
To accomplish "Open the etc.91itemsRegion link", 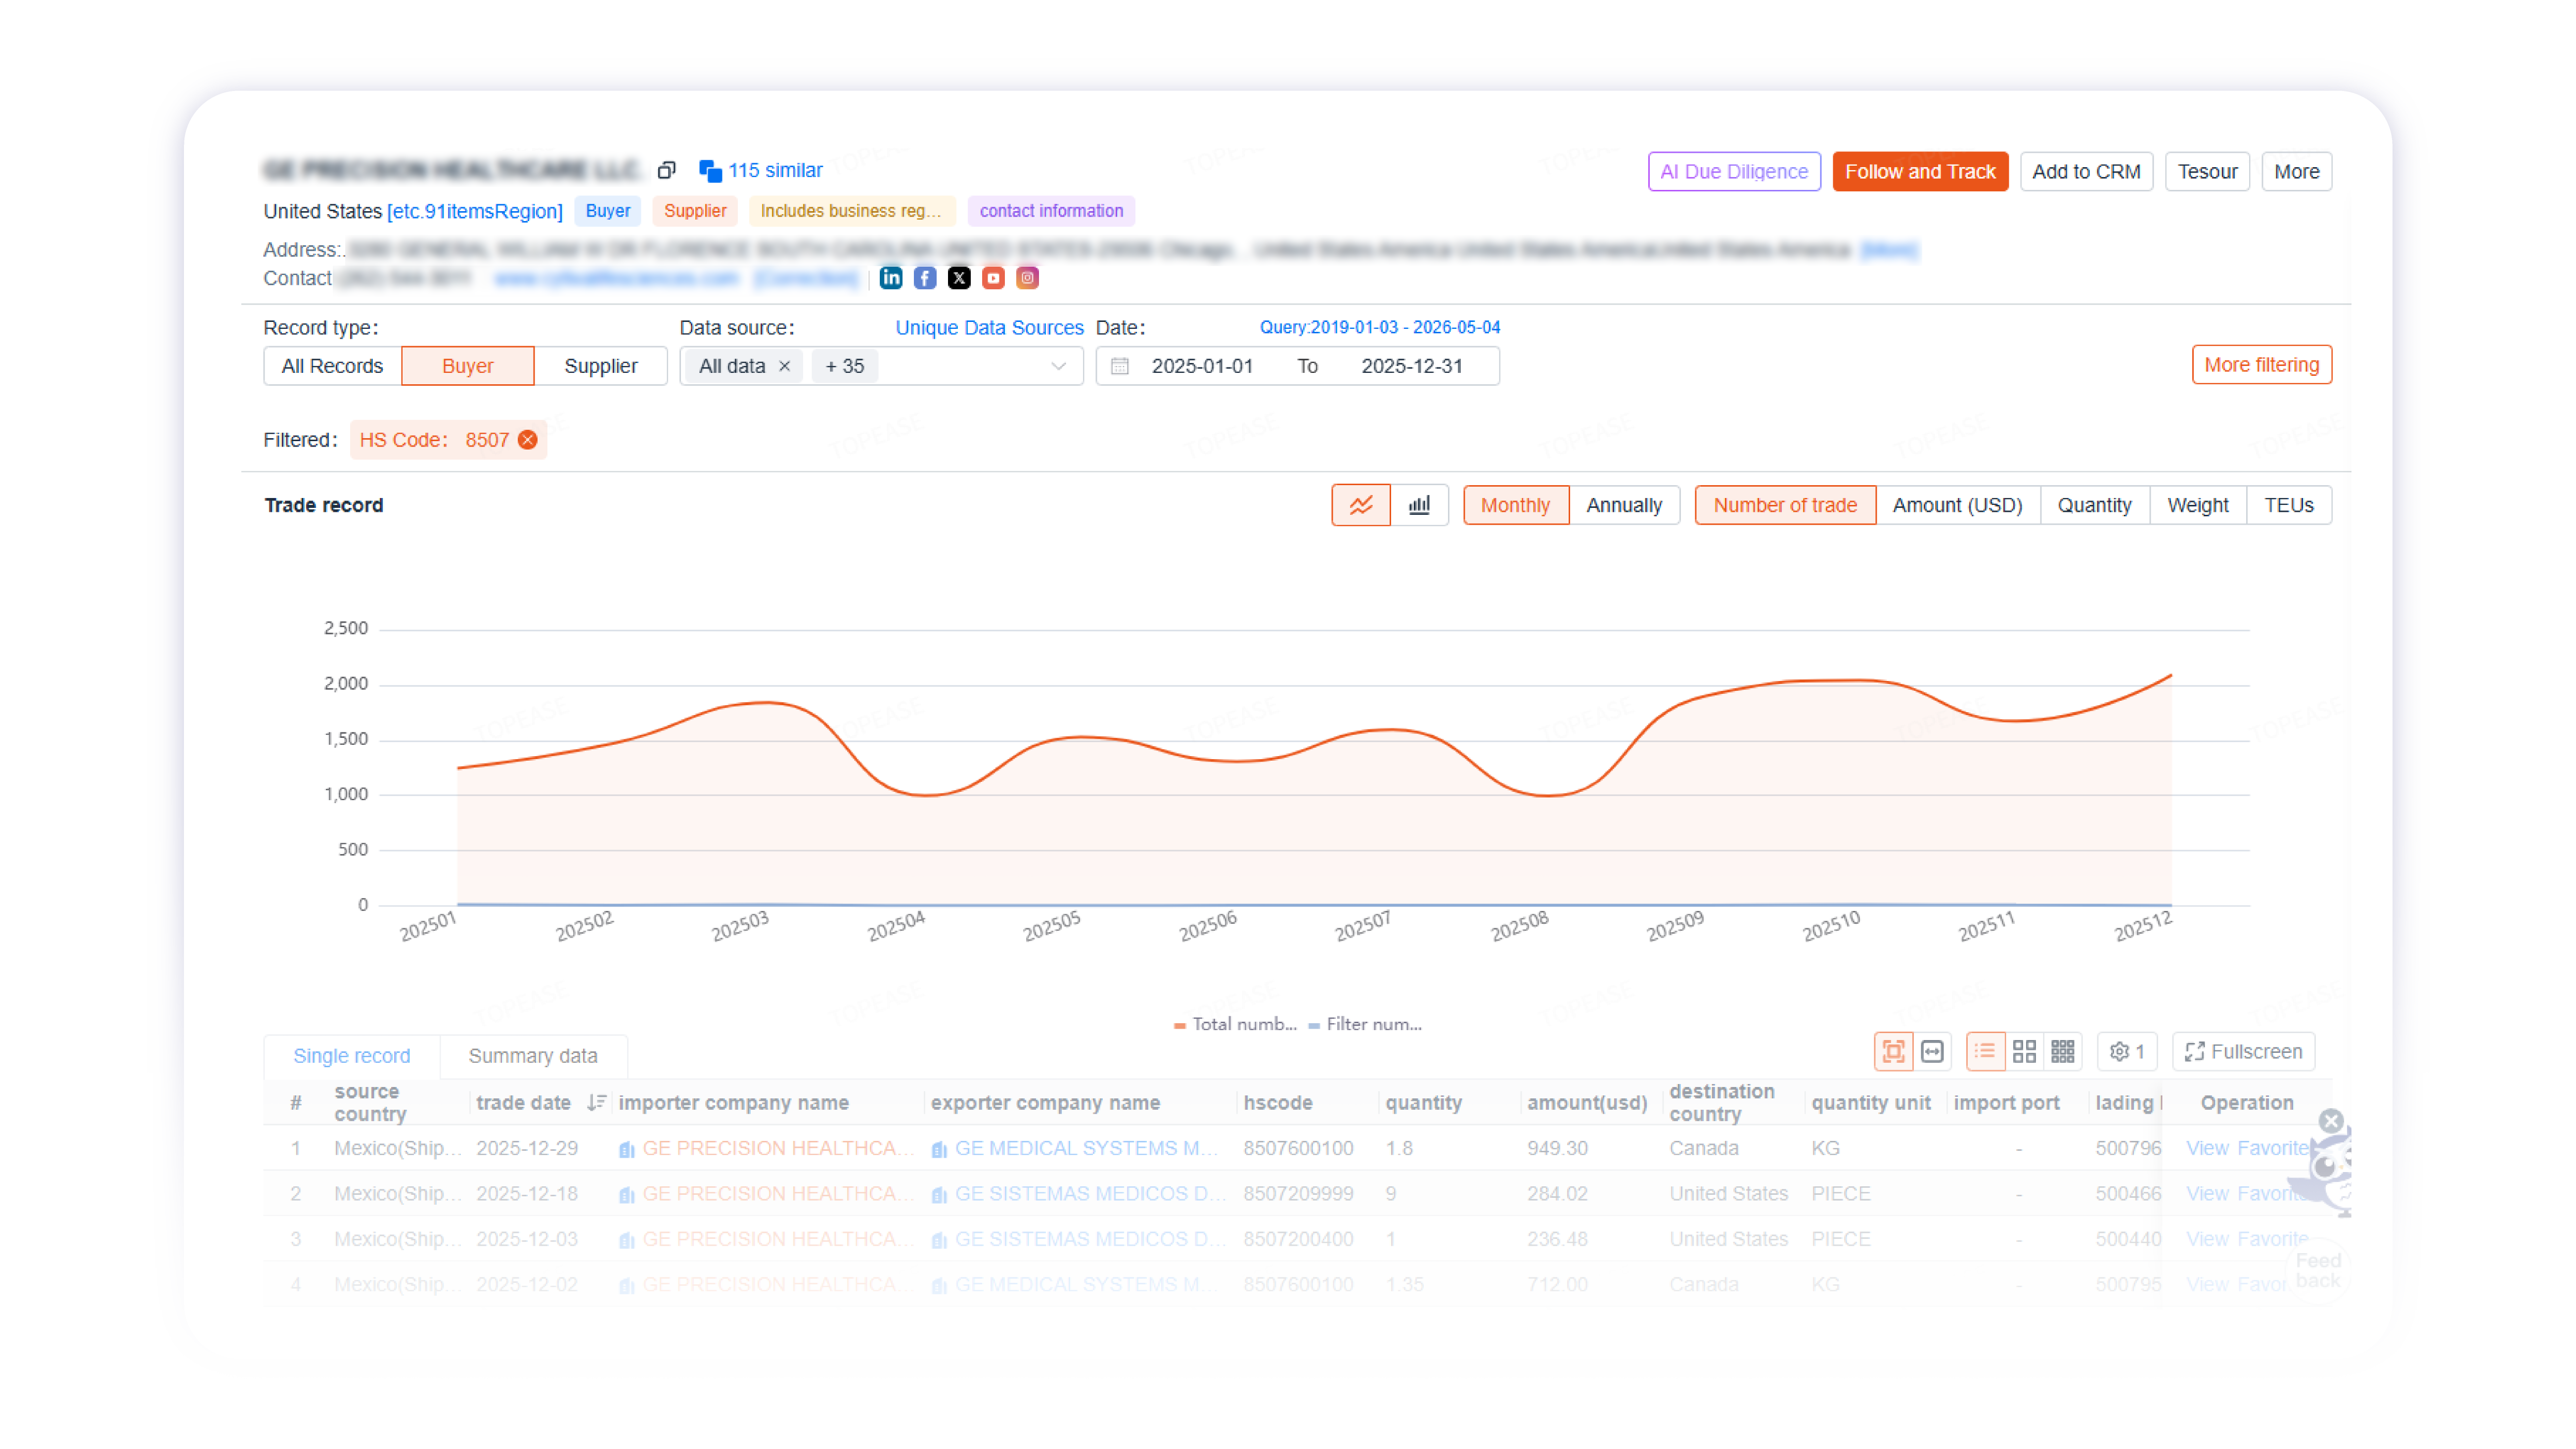I will (475, 211).
